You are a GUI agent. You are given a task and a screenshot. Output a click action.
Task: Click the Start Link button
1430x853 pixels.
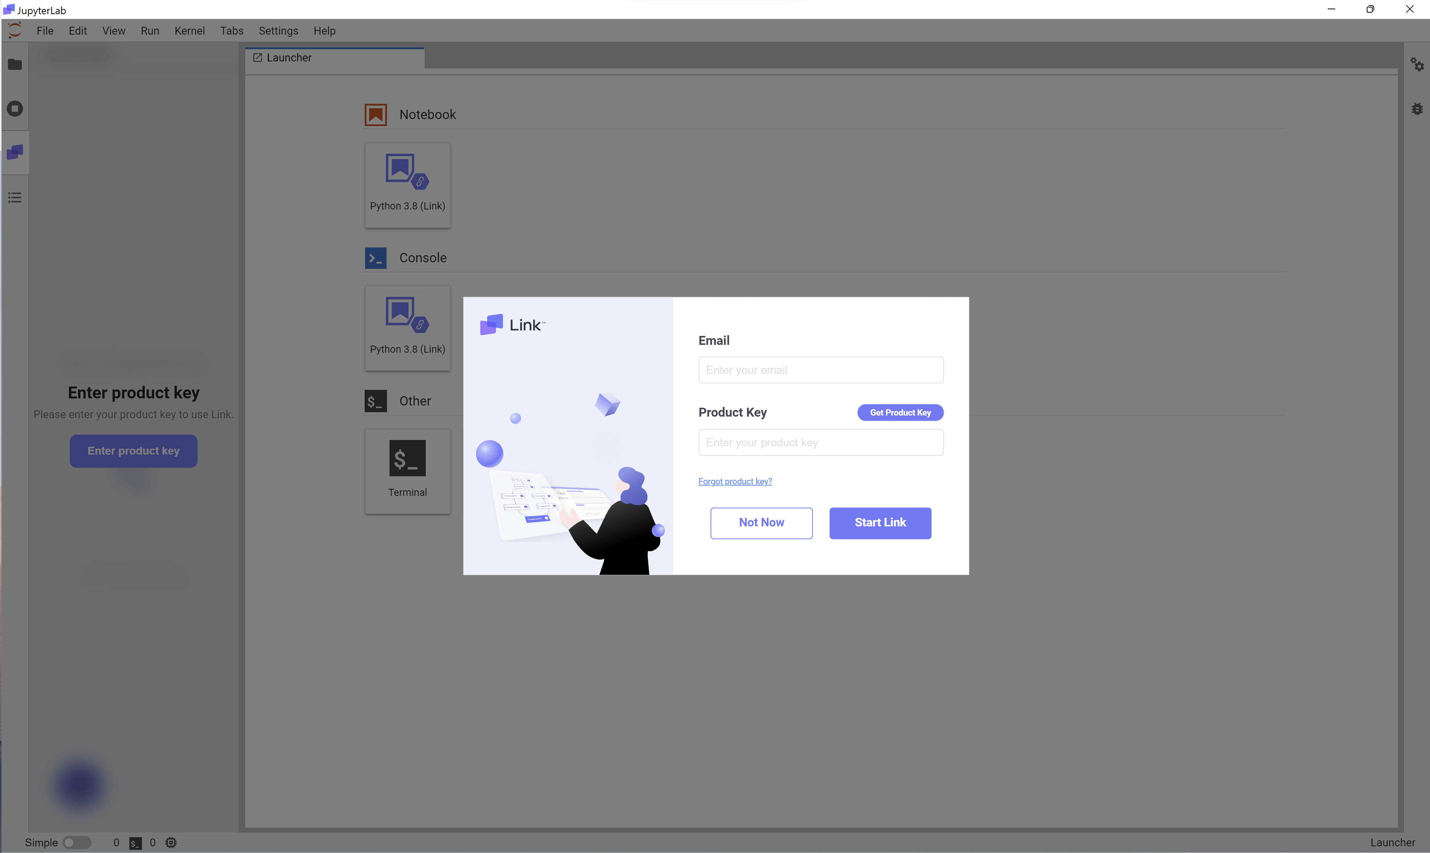point(880,523)
